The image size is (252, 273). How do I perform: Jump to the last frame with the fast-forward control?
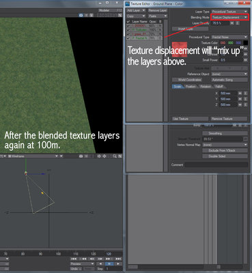(x=118, y=259)
